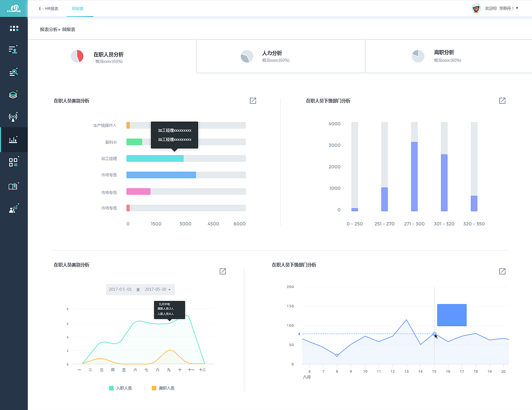Image resolution: width=532 pixels, height=410 pixels.
Task: Open the open-book sidebar icon
Action: pyautogui.click(x=13, y=186)
